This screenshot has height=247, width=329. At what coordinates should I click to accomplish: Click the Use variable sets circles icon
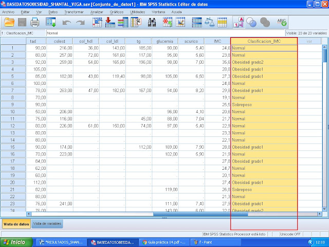click(251, 22)
